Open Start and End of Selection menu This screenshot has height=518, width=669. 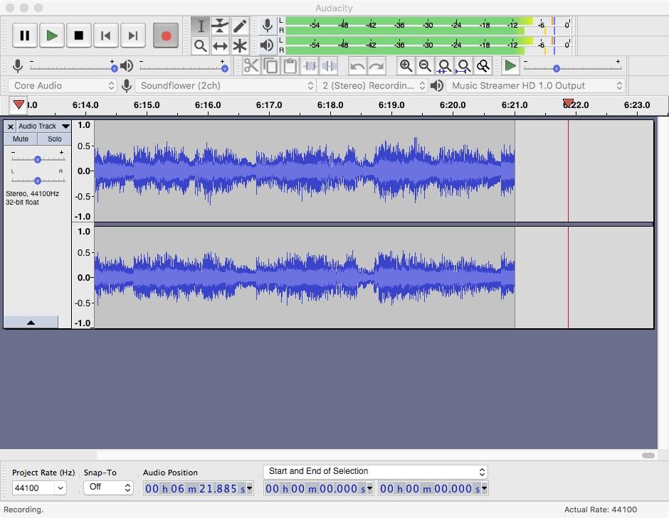tap(375, 472)
